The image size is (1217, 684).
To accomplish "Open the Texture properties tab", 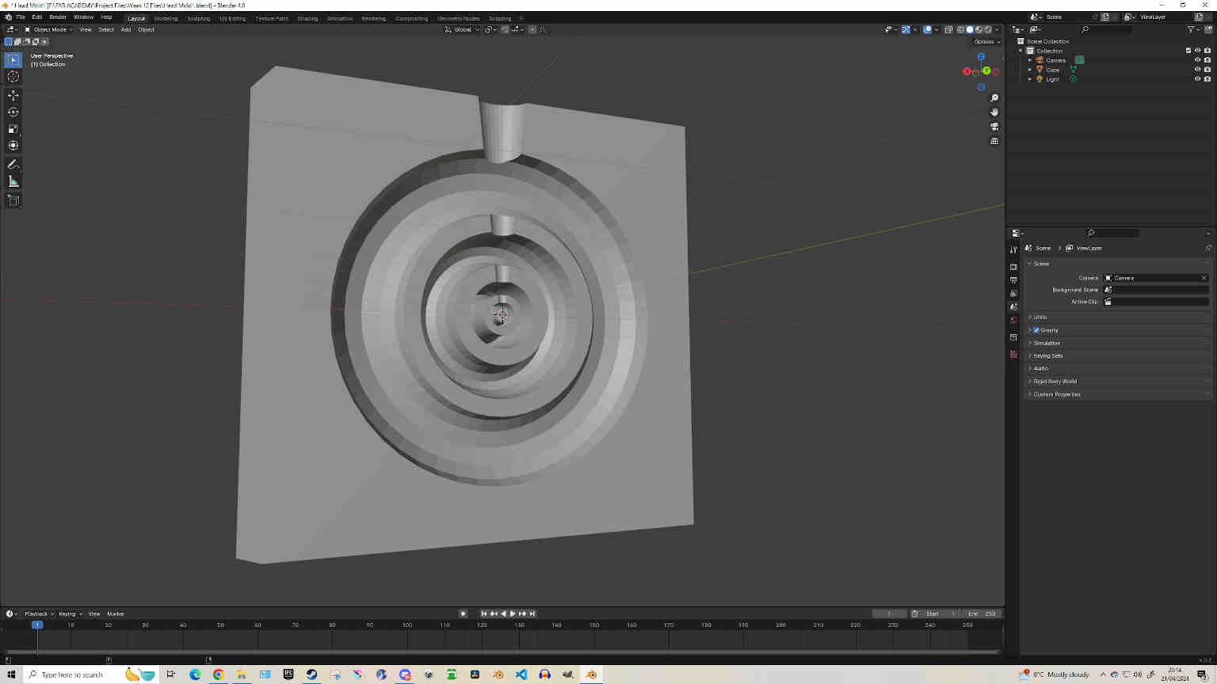I will [x=1013, y=354].
